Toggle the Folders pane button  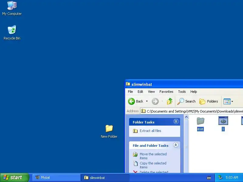tap(209, 101)
